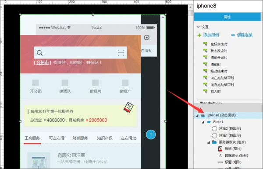Viewport: 263px width, 169px height.
Task: Click the blue circle annotation numbered 1
Action: [x=151, y=135]
